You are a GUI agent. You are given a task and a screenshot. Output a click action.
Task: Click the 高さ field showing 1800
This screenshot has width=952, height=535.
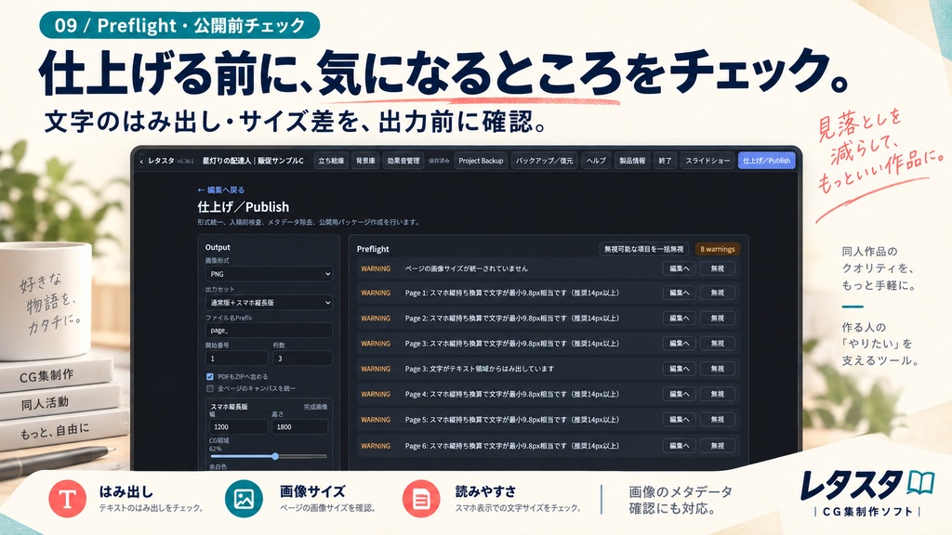pos(299,427)
